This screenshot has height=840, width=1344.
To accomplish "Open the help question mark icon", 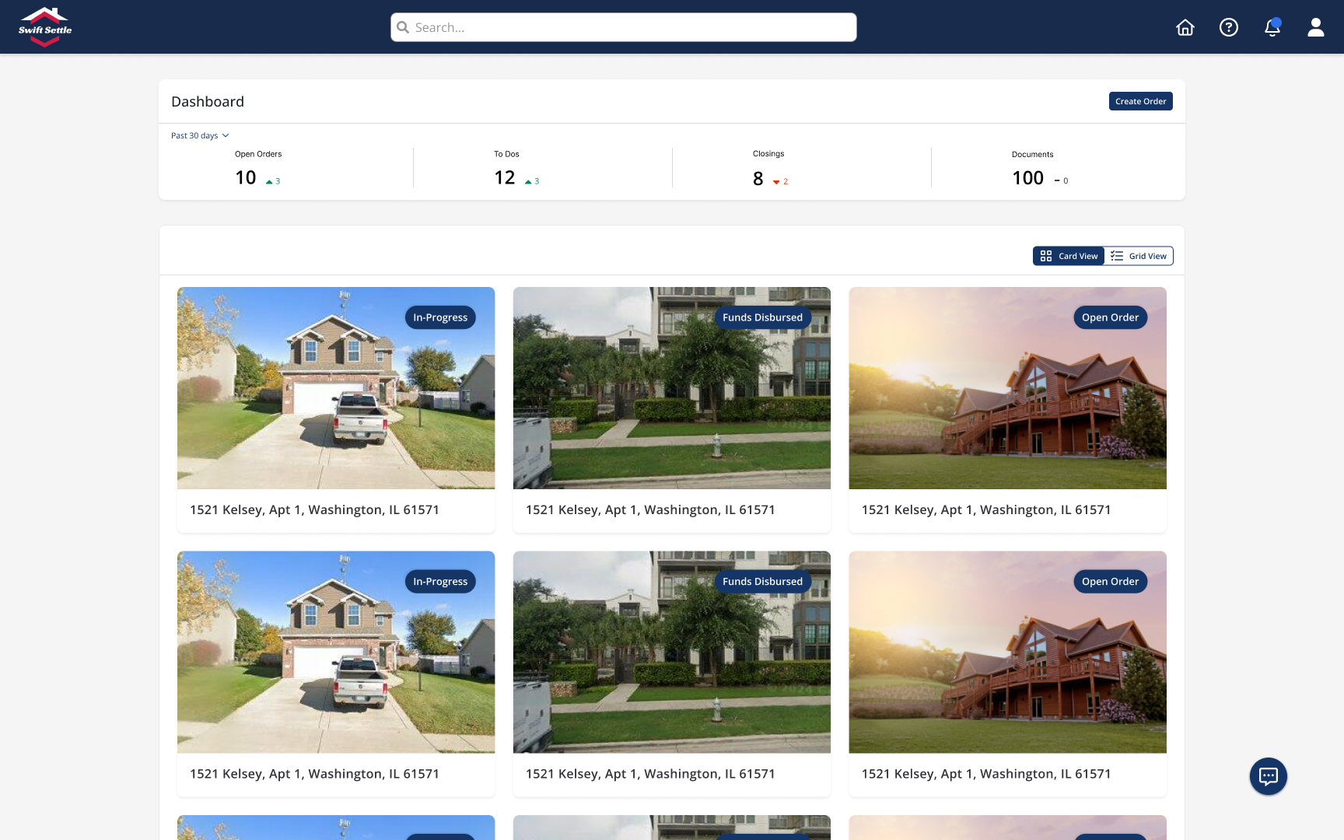I will (x=1229, y=27).
